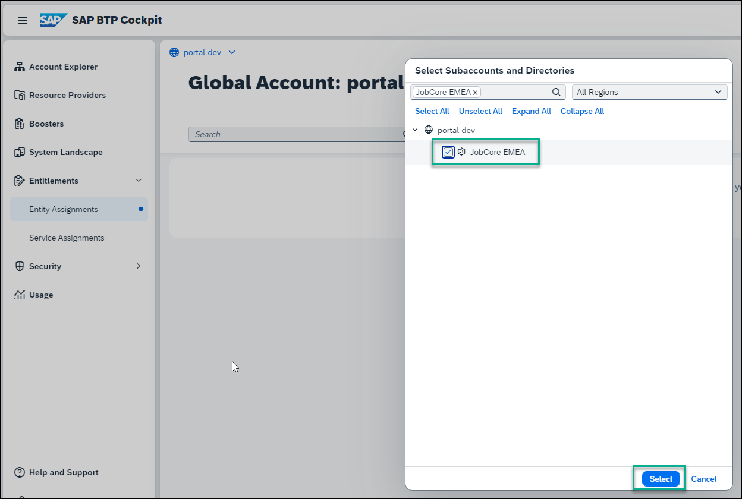This screenshot has width=742, height=499.
Task: Select Entity Assignments menu item
Action: click(x=79, y=209)
